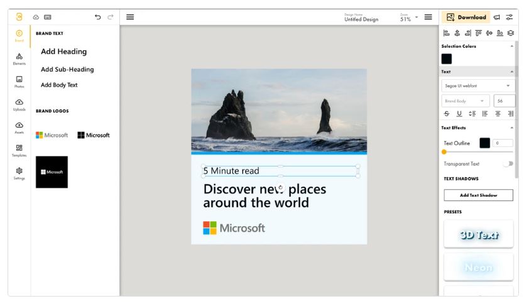529x306 pixels.
Task: Apply underline to text
Action: [x=459, y=114]
